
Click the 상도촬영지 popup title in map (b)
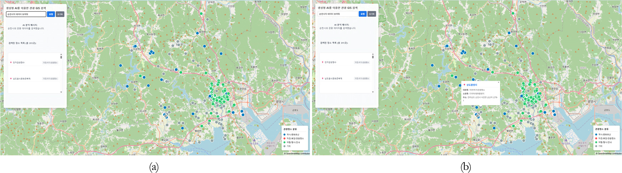click(471, 85)
